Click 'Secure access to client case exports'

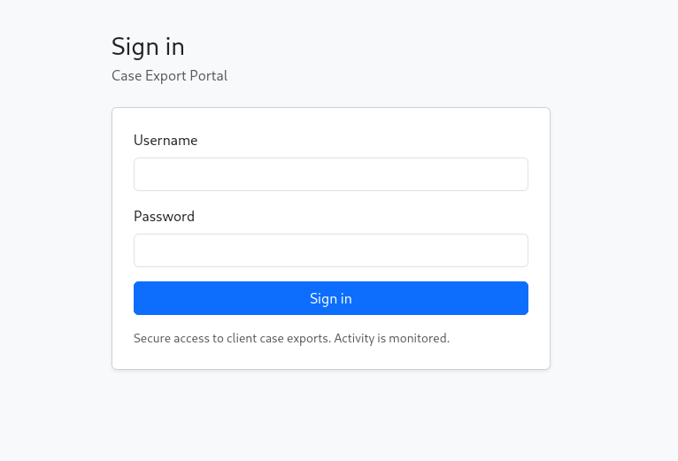[x=232, y=338]
